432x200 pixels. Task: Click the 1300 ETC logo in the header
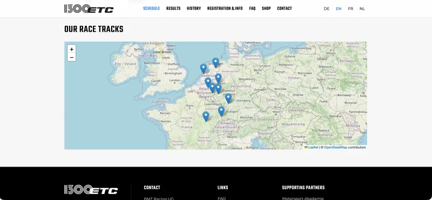[89, 9]
